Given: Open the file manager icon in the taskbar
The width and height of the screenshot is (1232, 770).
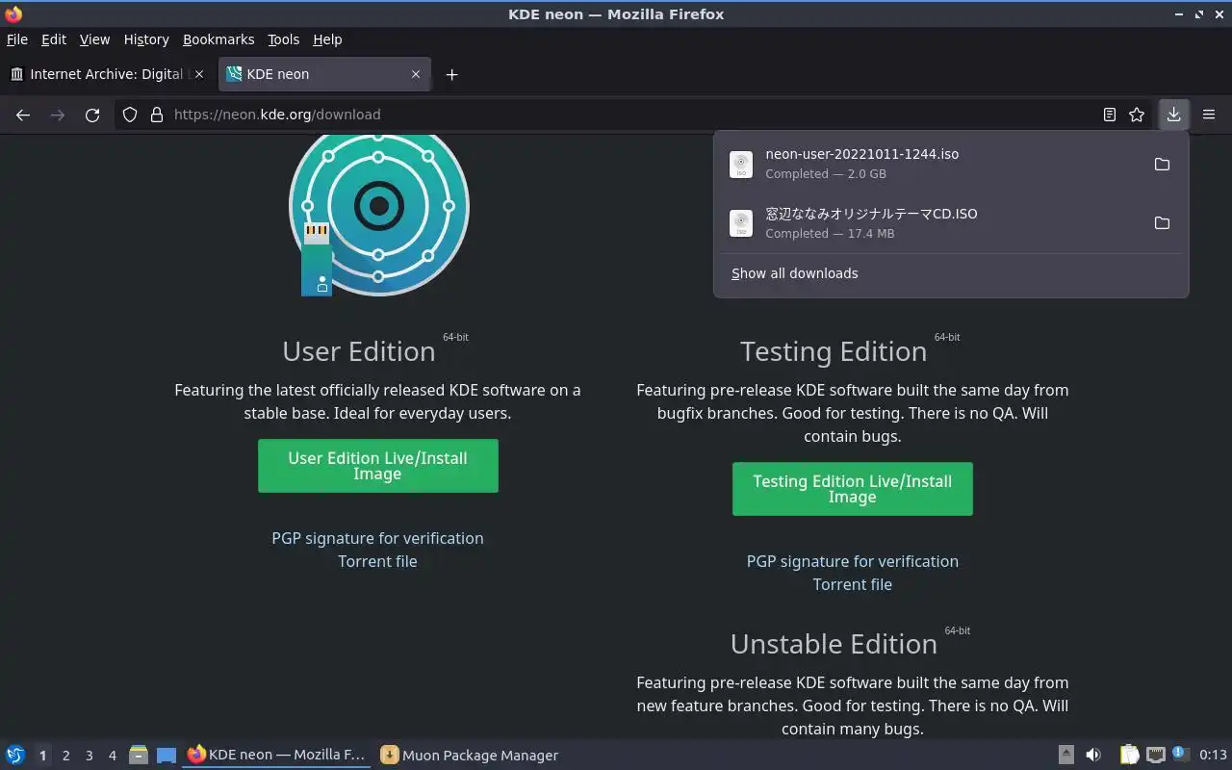Looking at the screenshot, I should click(139, 756).
